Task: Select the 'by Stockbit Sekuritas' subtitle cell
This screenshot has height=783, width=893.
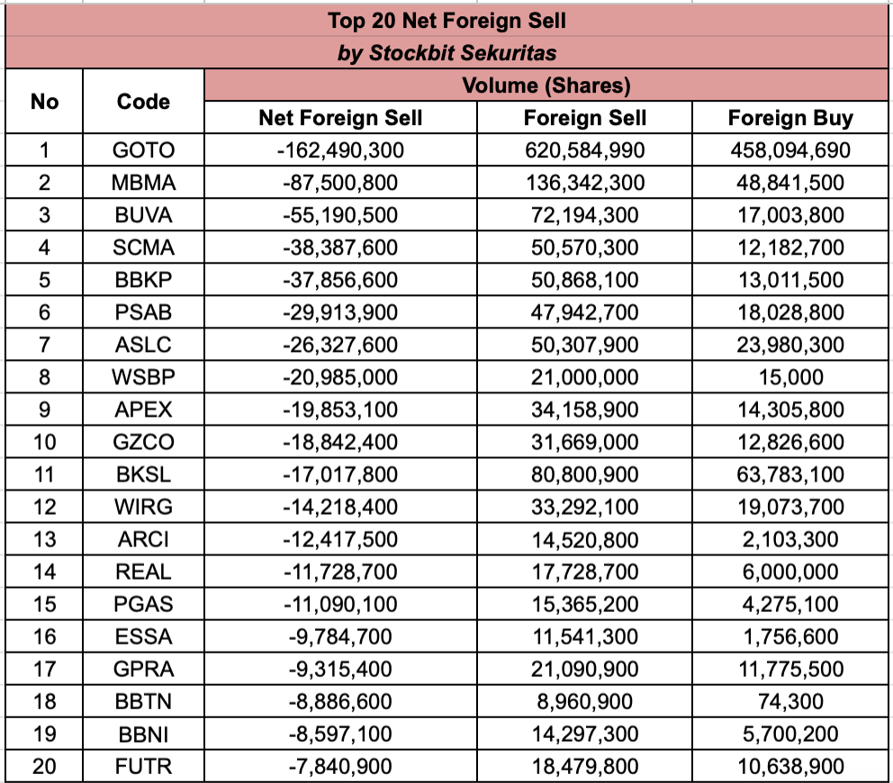Action: [x=446, y=53]
